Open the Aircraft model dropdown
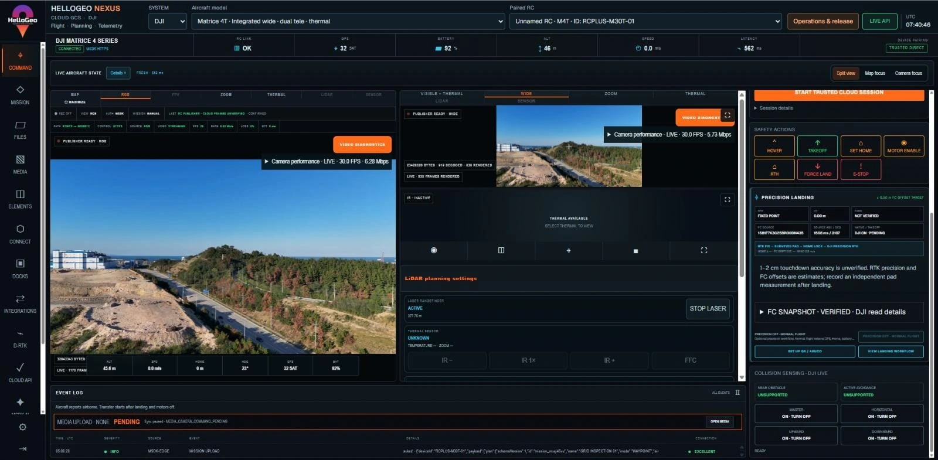This screenshot has width=938, height=460. click(x=348, y=21)
